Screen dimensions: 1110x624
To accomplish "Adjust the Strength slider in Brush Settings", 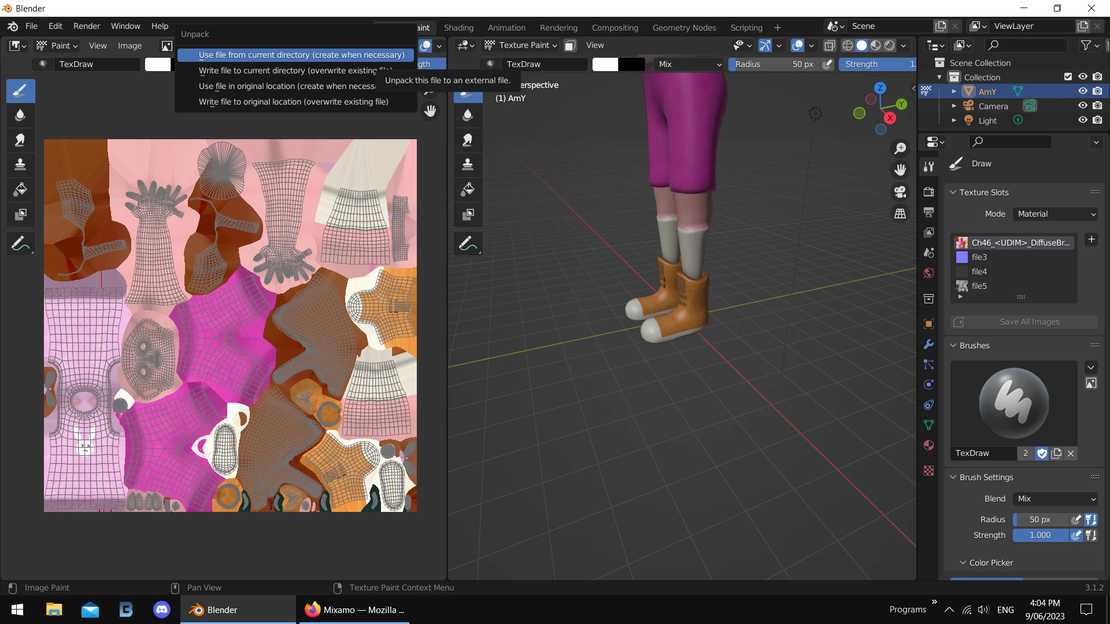I will pos(1040,535).
